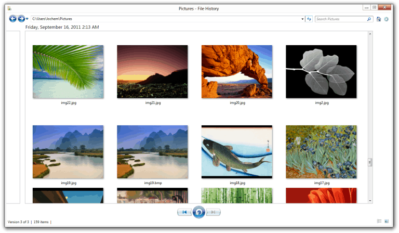Viewport: 399px width, 233px height.
Task: Click the search magnifier icon
Action: [369, 19]
